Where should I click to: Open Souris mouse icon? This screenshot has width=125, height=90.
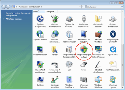pyautogui.click(x=84, y=65)
